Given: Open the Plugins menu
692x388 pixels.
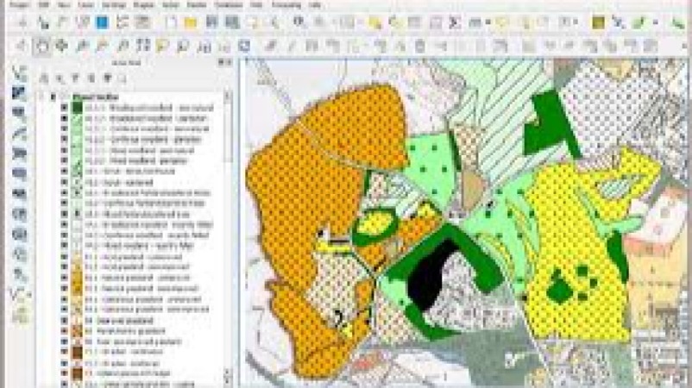Looking at the screenshot, I should point(144,5).
